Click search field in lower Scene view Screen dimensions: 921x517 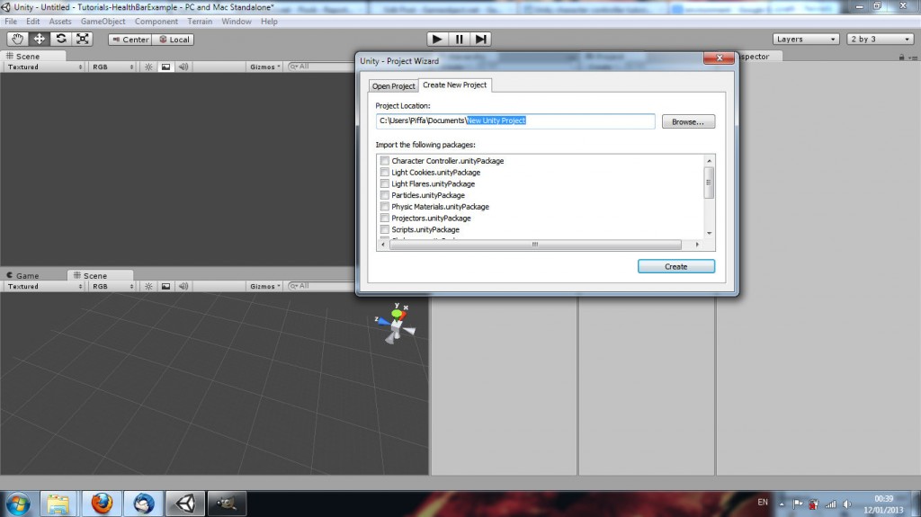click(321, 286)
